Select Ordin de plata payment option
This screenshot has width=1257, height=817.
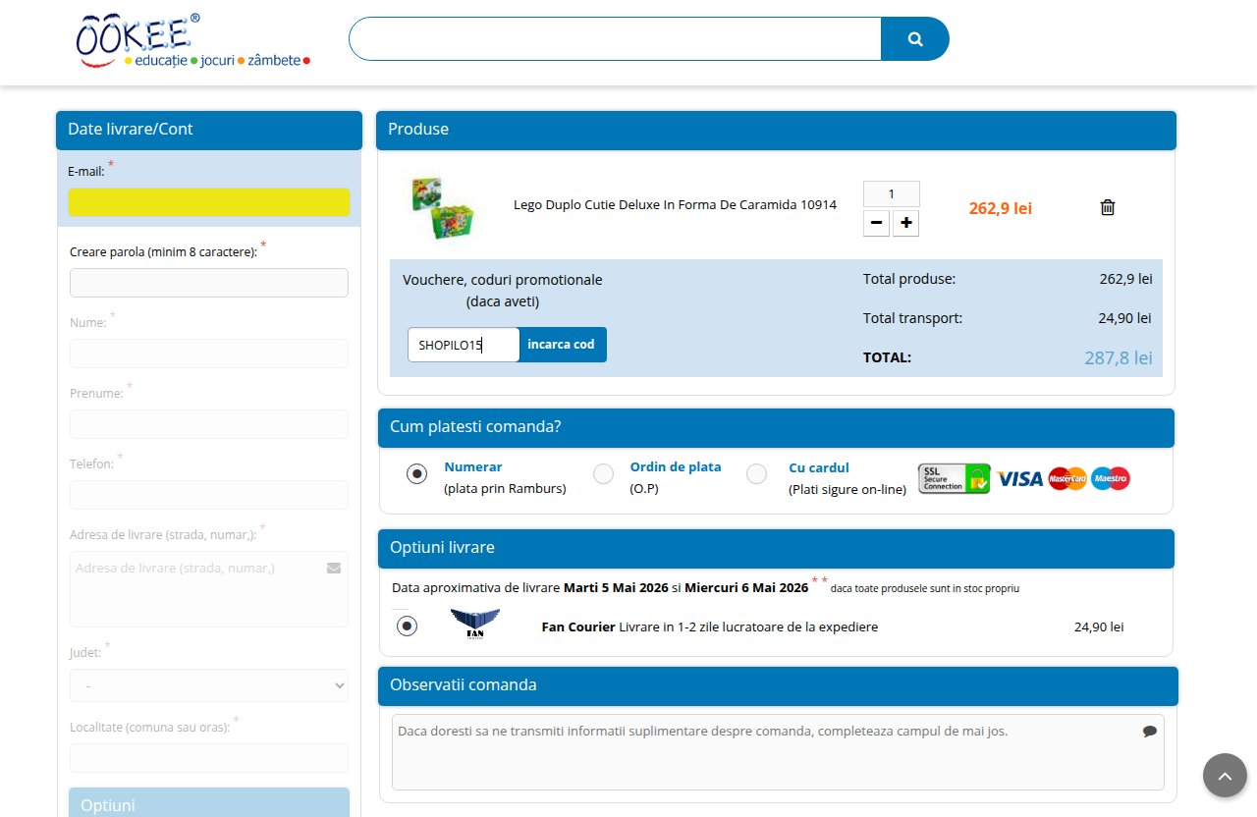(x=603, y=474)
